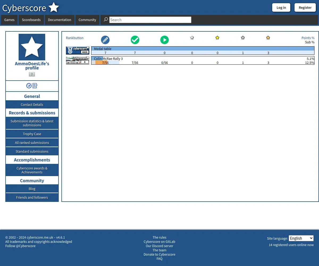Click the search magnifier icon
Image resolution: width=319 pixels, height=266 pixels.
106,19
